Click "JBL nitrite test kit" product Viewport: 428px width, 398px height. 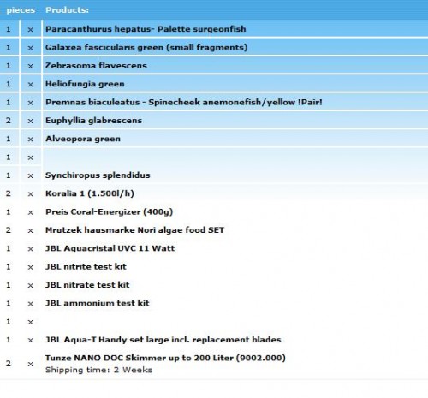click(86, 266)
